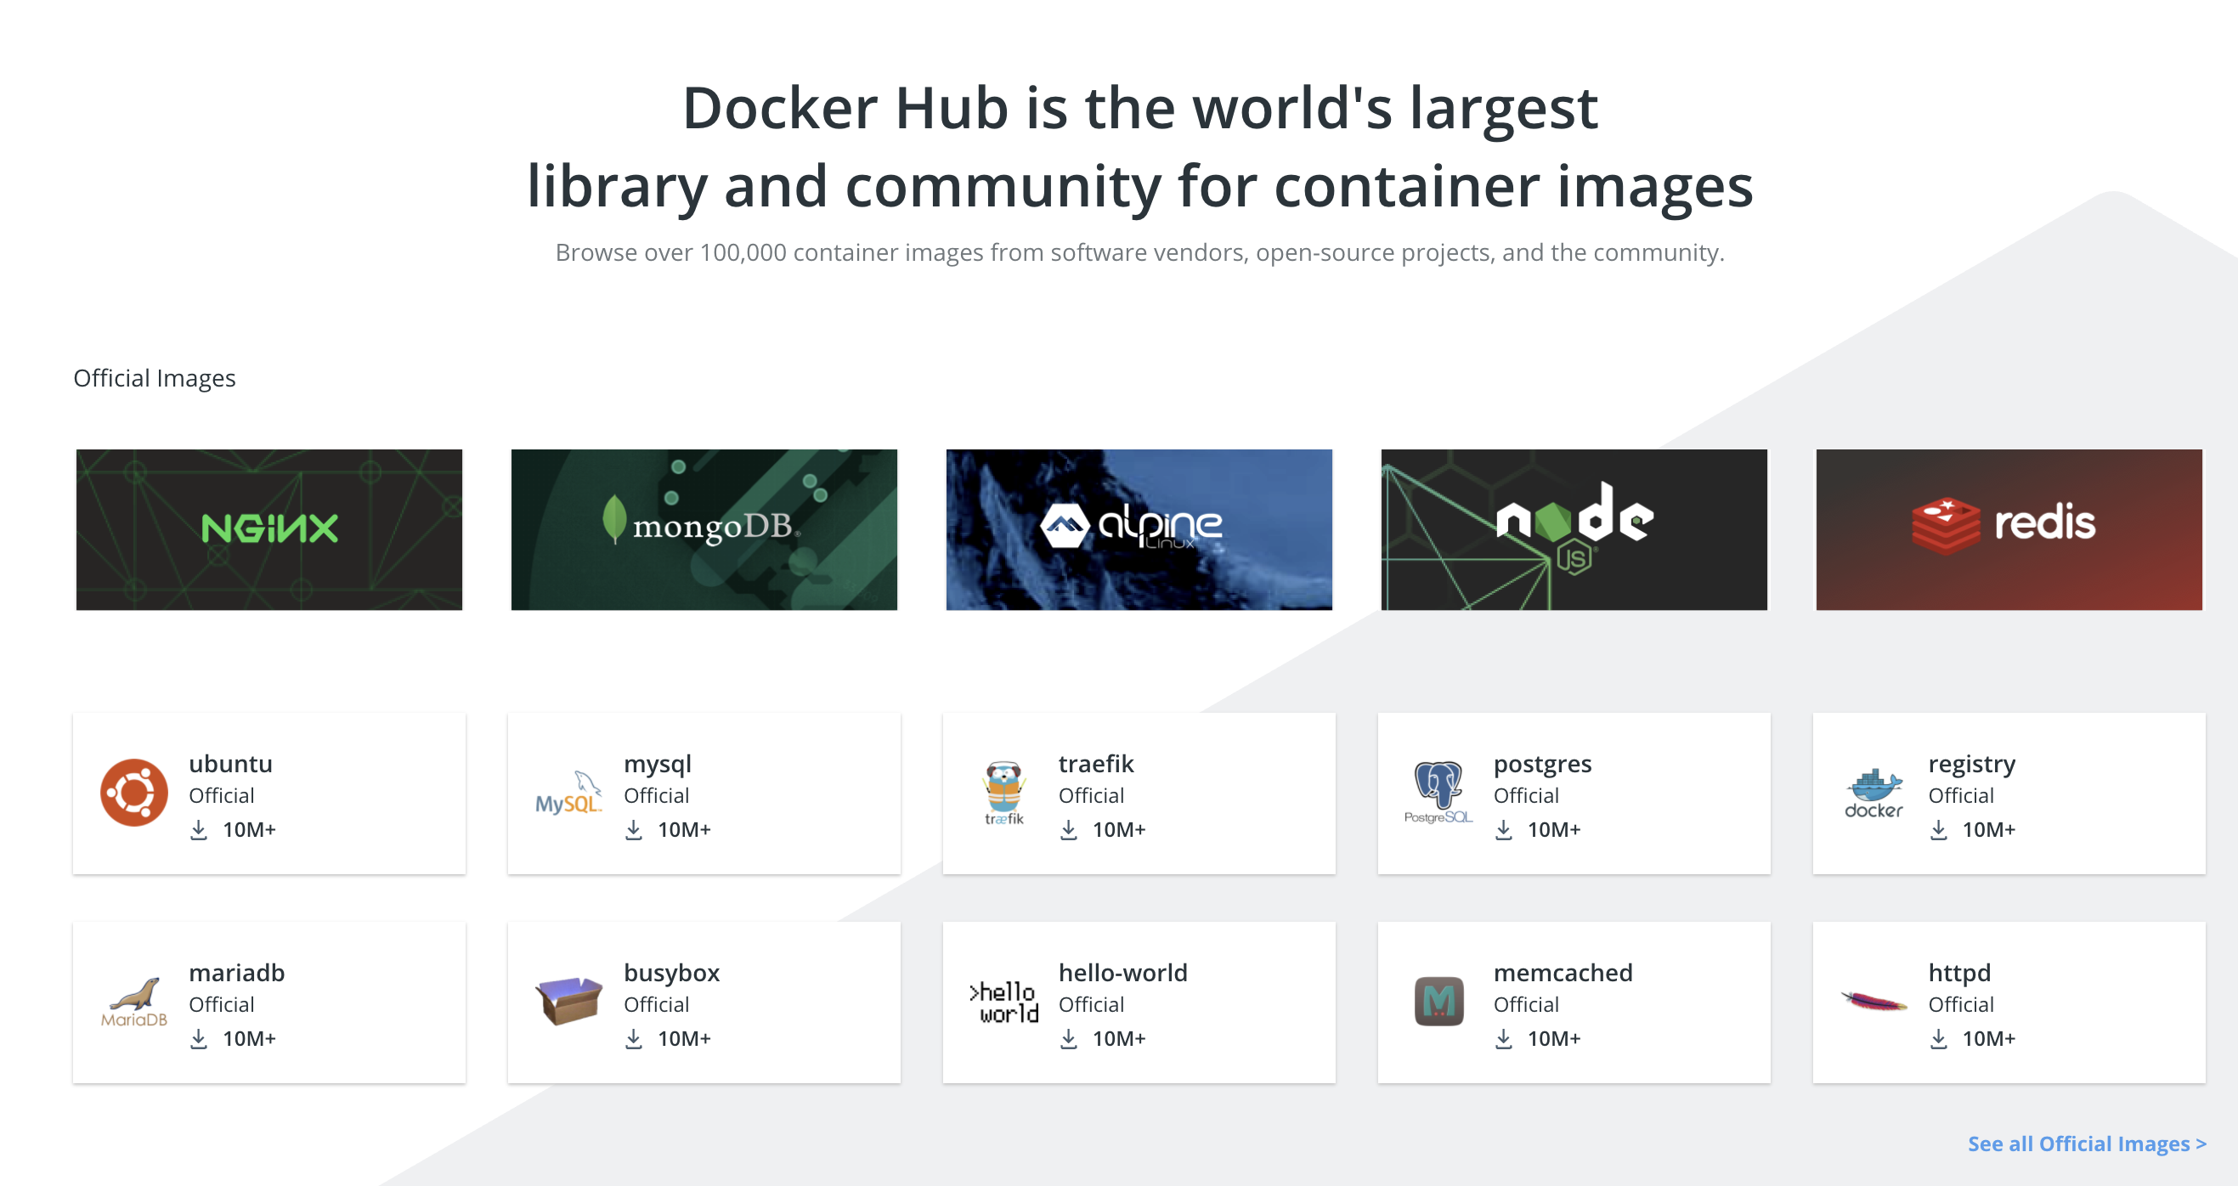The width and height of the screenshot is (2238, 1186).
Task: Open the Alpine Linux image banner
Action: (x=1139, y=529)
